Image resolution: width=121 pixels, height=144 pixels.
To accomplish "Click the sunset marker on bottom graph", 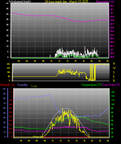I will tap(89, 135).
